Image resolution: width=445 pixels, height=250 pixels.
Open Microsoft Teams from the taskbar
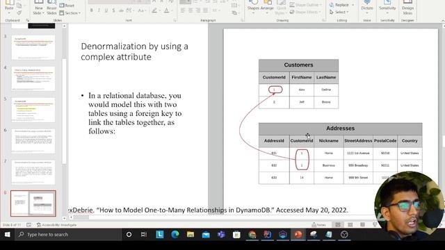221,235
